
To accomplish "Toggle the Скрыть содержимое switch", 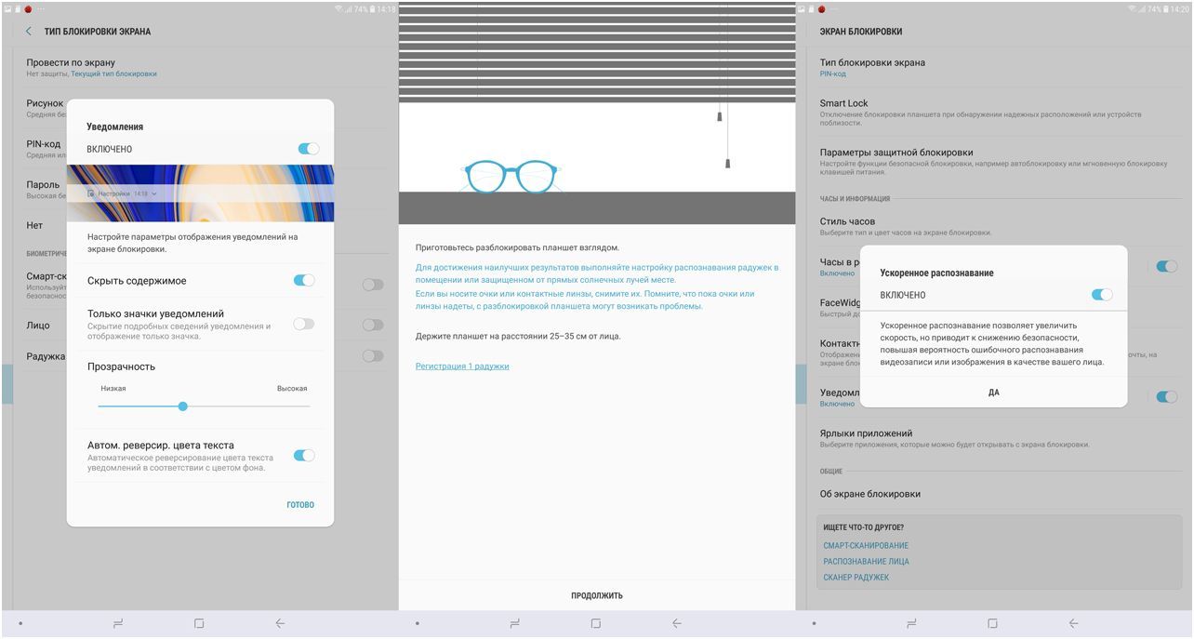I will (x=303, y=281).
